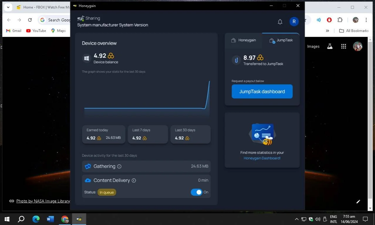The image size is (375, 225).
Task: Click the 8.97 transferred credits value
Action: pos(249,58)
